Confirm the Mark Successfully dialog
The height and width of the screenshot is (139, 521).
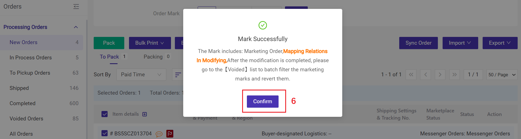click(263, 102)
